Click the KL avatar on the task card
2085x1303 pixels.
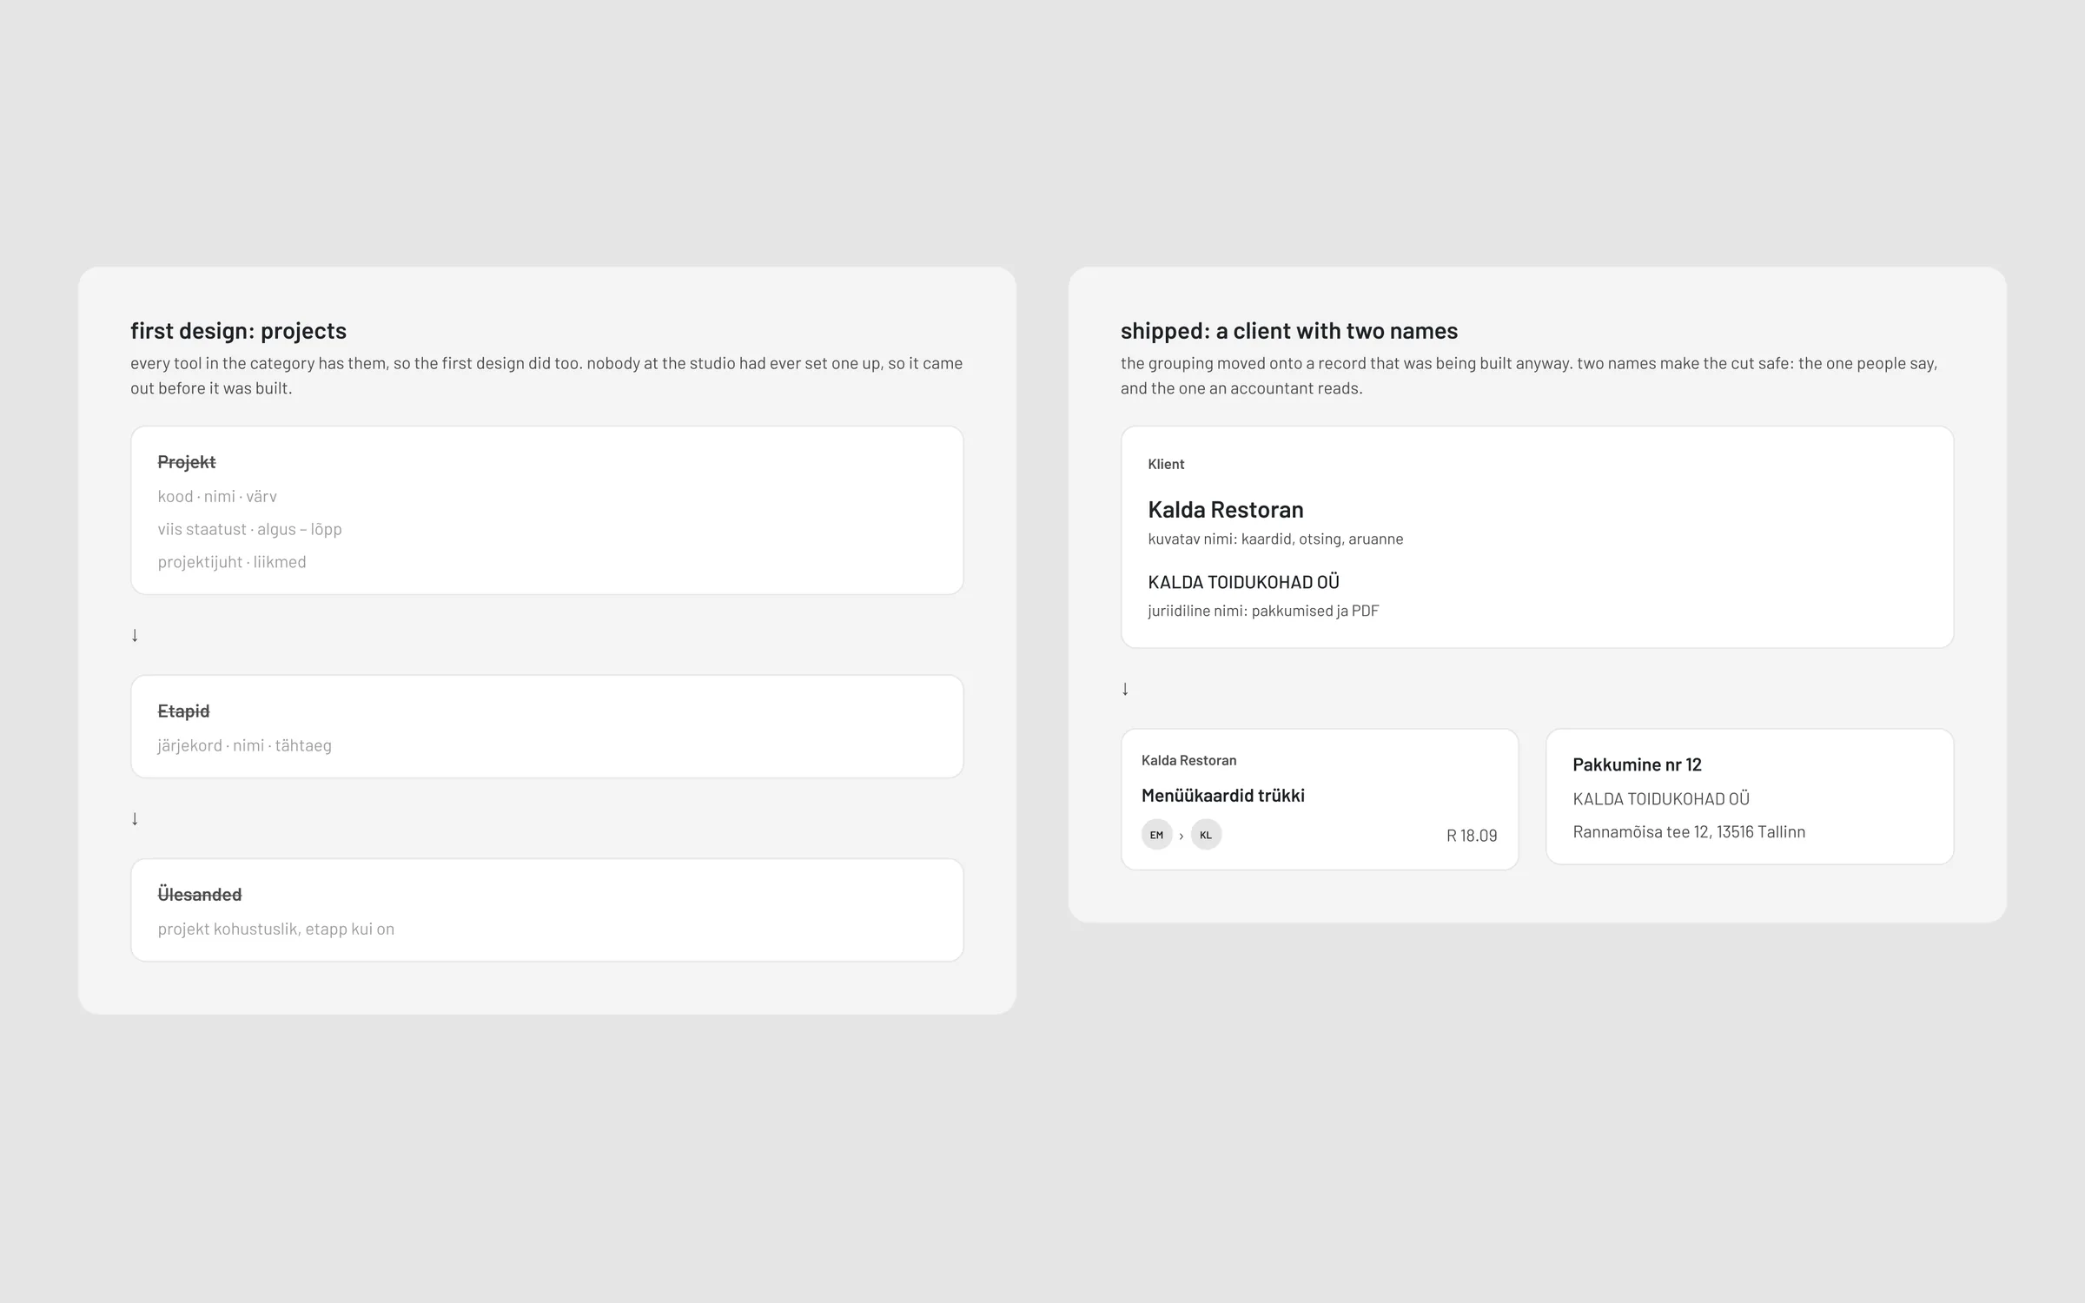[x=1206, y=835]
